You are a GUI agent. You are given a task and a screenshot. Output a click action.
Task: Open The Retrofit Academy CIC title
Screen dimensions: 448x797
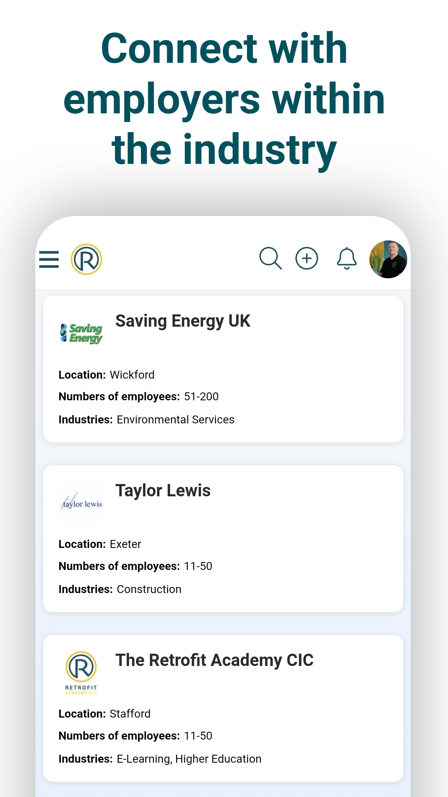(x=214, y=660)
